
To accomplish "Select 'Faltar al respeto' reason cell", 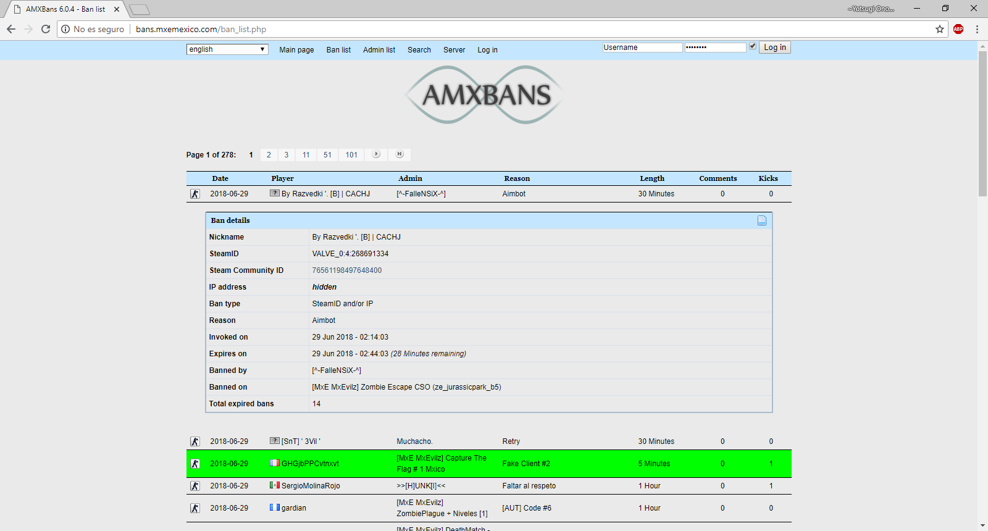I will click(529, 486).
